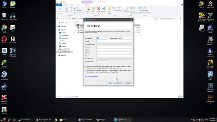Click Invert selection in Explorer ribbon
This screenshot has height=122, width=217.
coord(145,13)
